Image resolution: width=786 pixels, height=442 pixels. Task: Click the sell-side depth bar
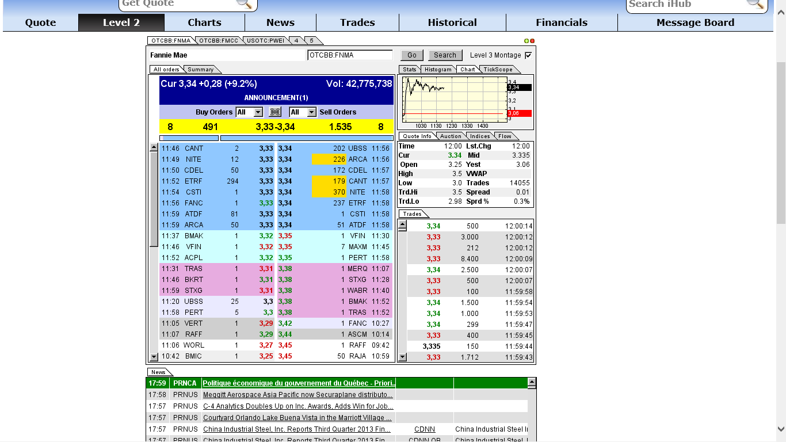[307, 138]
